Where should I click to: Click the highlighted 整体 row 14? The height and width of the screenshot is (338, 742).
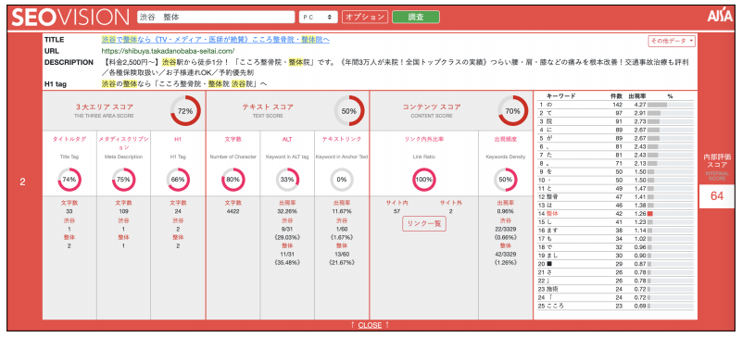pos(616,214)
